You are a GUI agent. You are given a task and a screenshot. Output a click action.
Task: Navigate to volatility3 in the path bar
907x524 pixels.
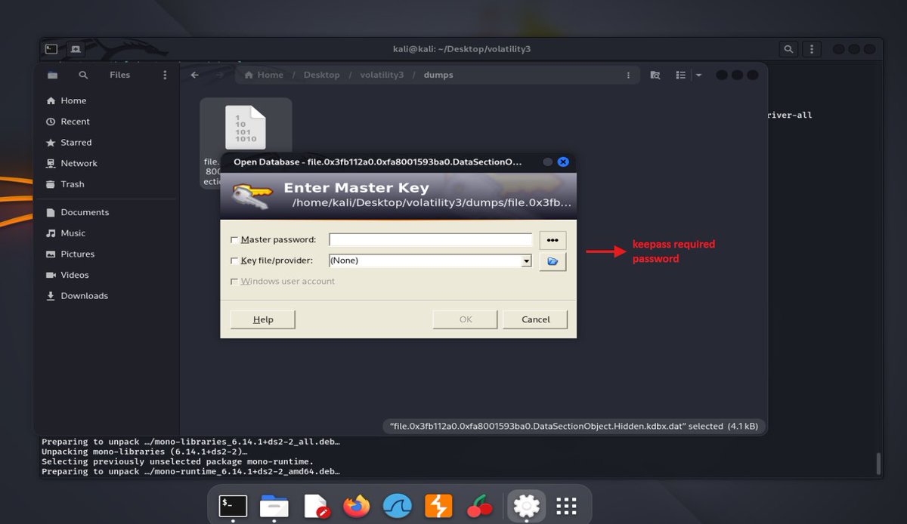click(382, 75)
